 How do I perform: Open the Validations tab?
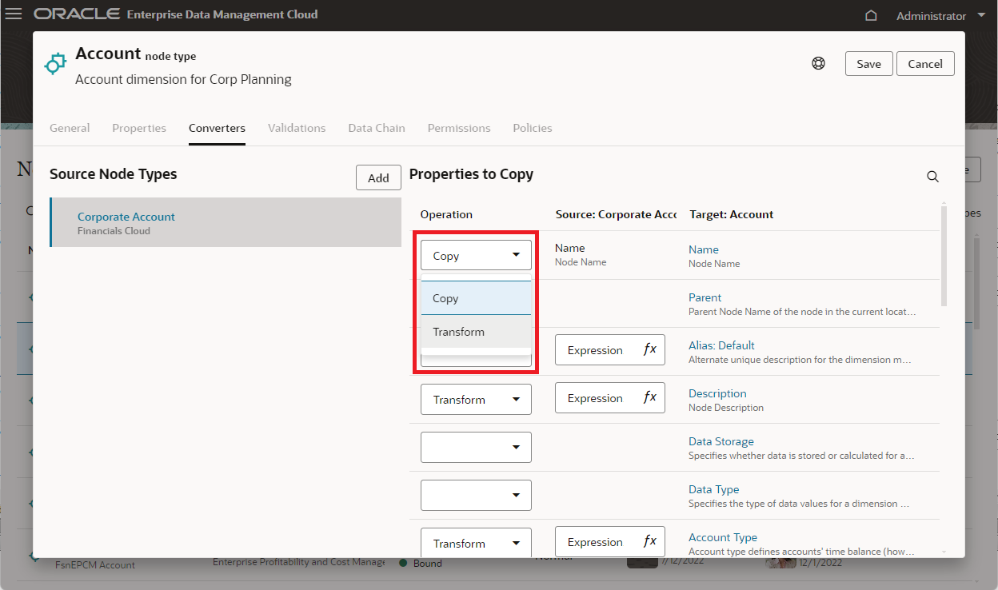pyautogui.click(x=297, y=128)
